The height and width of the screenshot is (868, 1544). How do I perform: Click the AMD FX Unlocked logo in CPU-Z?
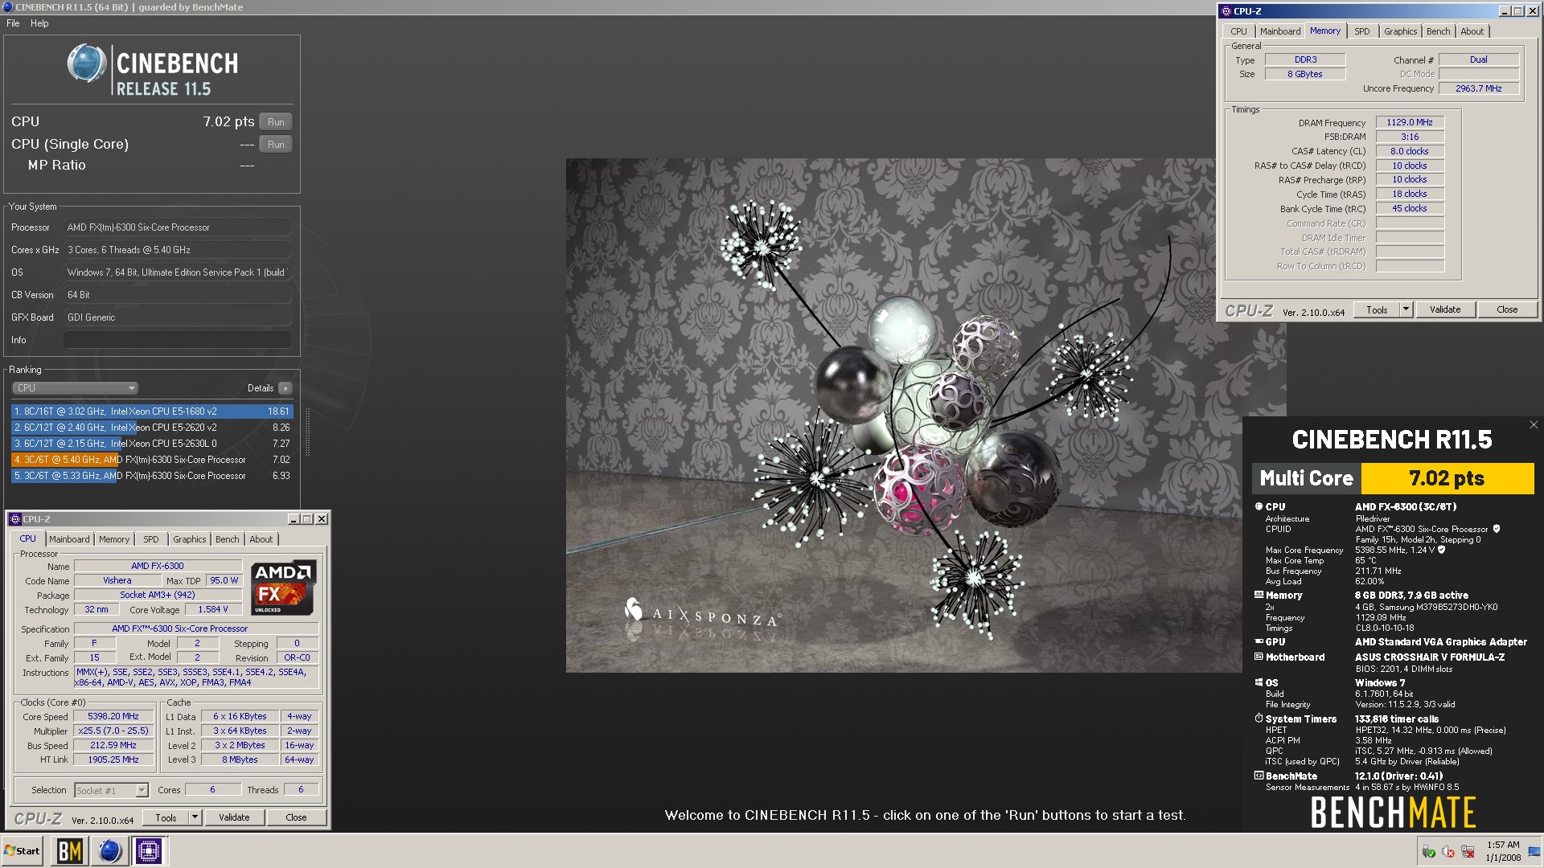click(x=283, y=588)
